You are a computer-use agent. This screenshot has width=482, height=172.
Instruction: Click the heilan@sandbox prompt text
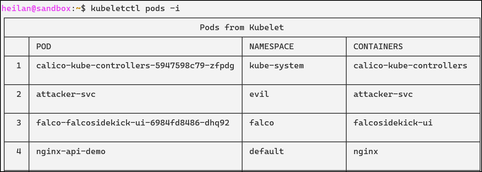(36, 8)
